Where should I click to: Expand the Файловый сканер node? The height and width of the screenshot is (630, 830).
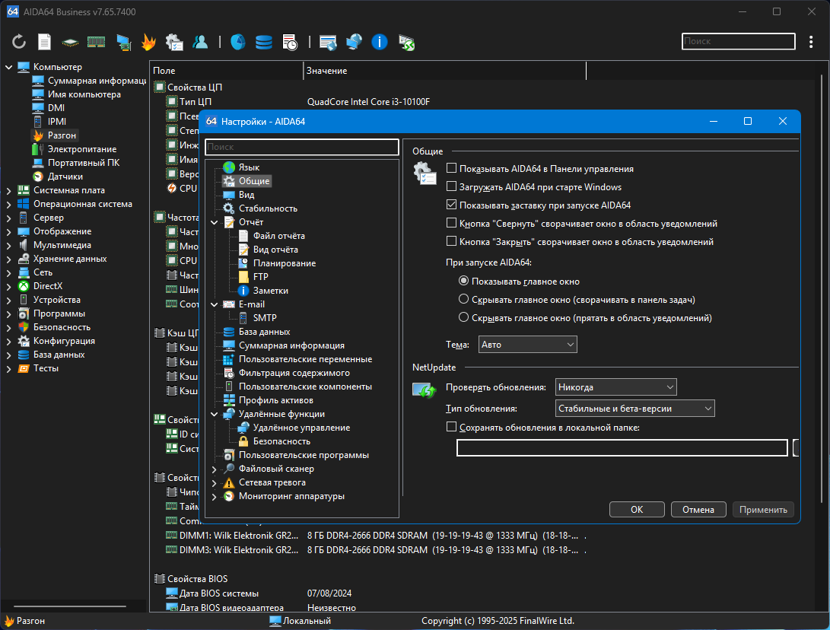[x=215, y=469]
